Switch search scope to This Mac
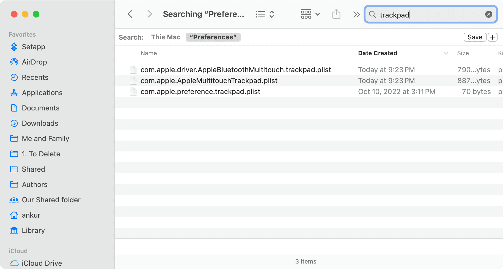The width and height of the screenshot is (503, 269). (x=166, y=37)
